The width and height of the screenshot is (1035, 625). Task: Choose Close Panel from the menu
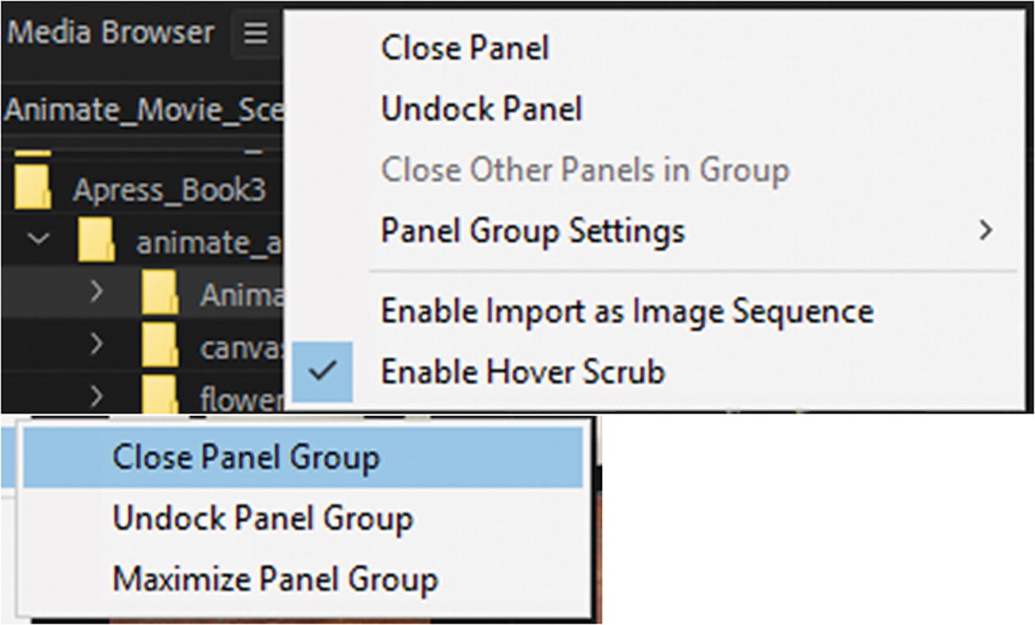pyautogui.click(x=465, y=48)
